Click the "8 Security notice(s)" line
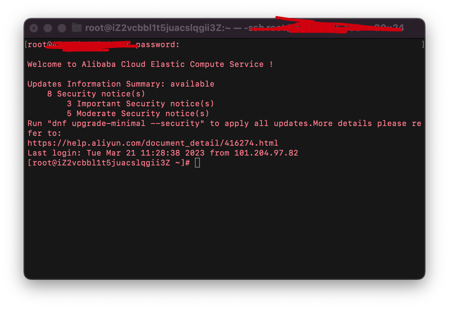Screen dimensions: 449x309 [96, 94]
